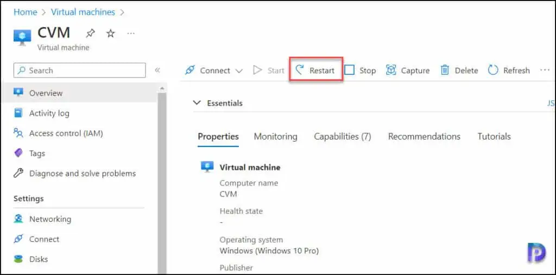Viewport: 556px width, 275px height.
Task: Click the Stop button label
Action: (368, 71)
